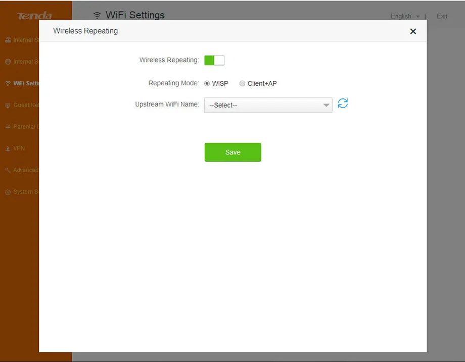This screenshot has height=362, width=465.
Task: Save the wireless repeating settings
Action: pos(233,152)
